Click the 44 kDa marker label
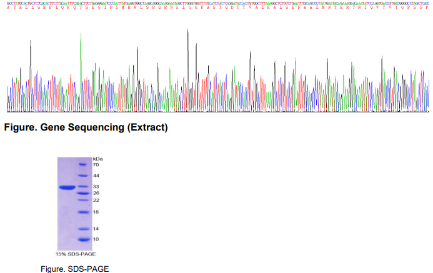The height and width of the screenshot is (273, 433). click(96, 176)
